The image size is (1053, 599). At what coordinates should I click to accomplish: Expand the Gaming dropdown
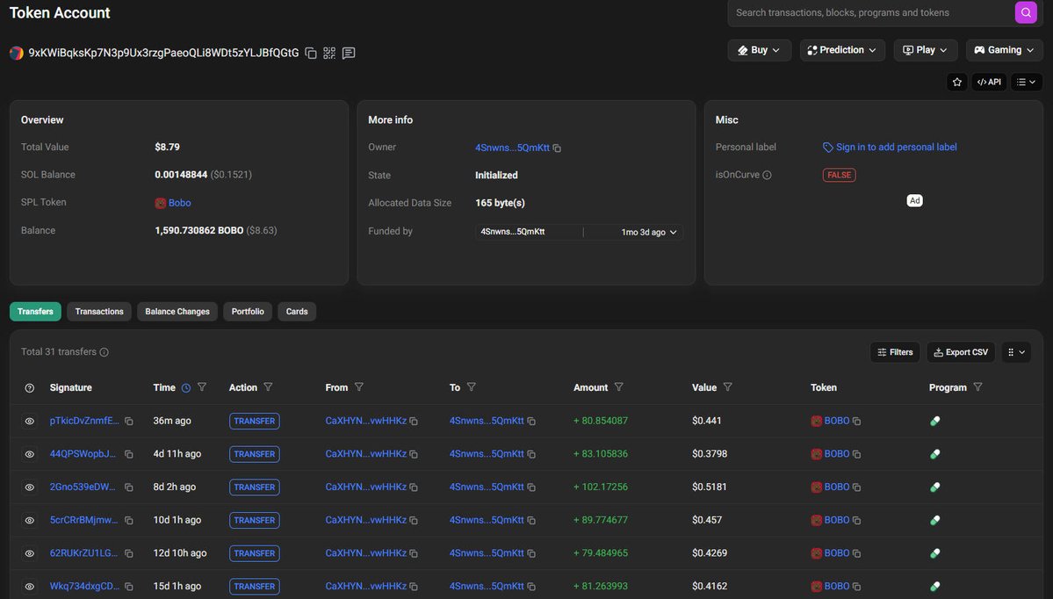pos(1004,50)
